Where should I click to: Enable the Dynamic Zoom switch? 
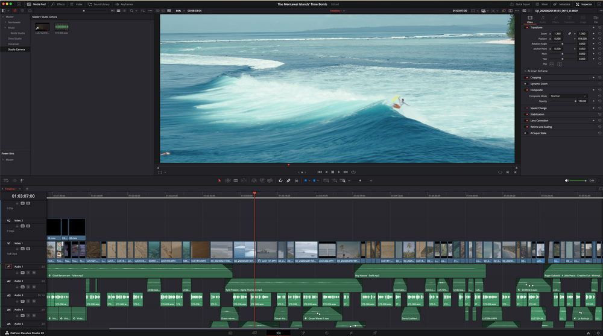pos(527,83)
